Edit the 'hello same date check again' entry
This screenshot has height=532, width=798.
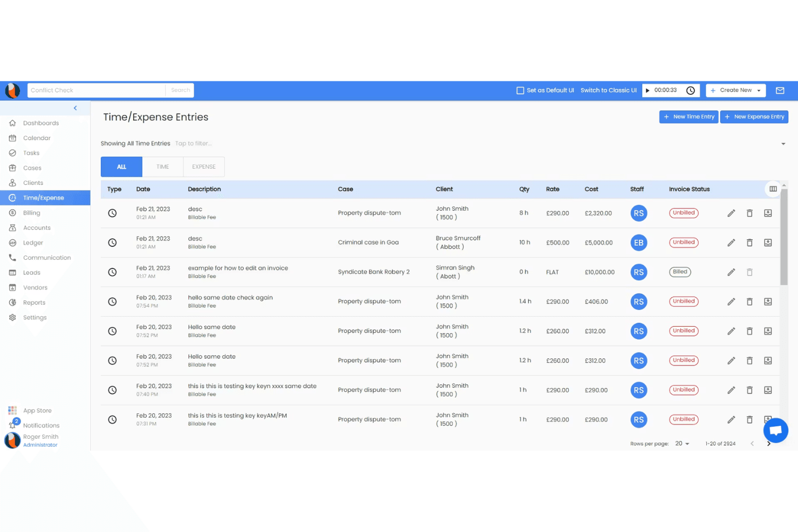[x=731, y=302]
